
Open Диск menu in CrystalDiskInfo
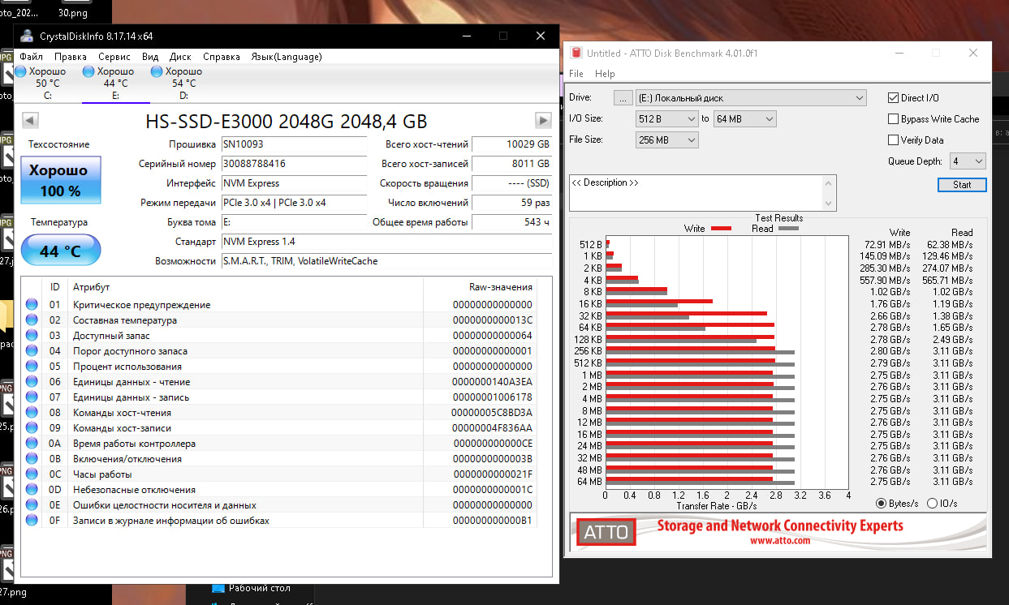click(x=180, y=57)
